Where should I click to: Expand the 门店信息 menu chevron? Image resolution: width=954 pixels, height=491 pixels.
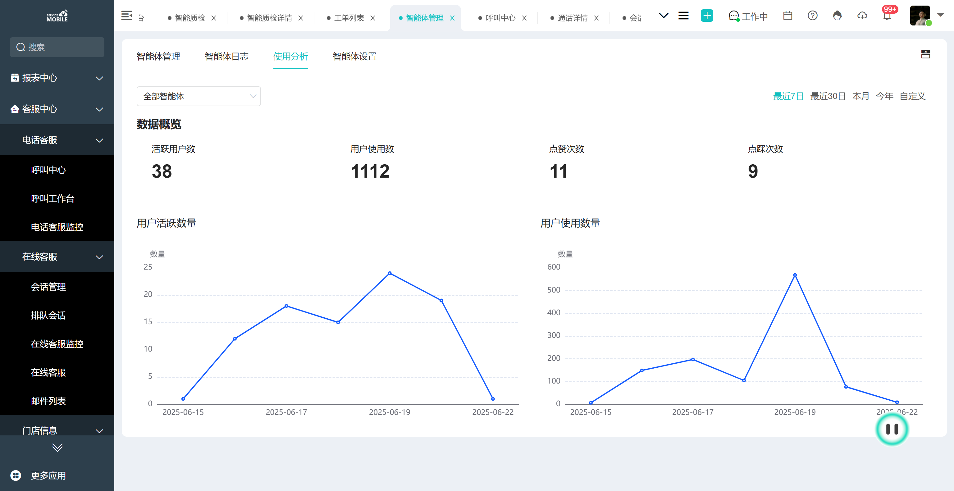point(99,431)
